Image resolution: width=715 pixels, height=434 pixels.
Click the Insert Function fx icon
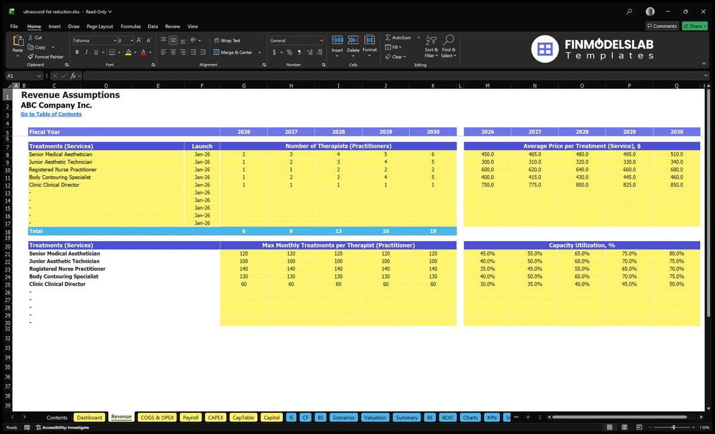click(x=73, y=76)
